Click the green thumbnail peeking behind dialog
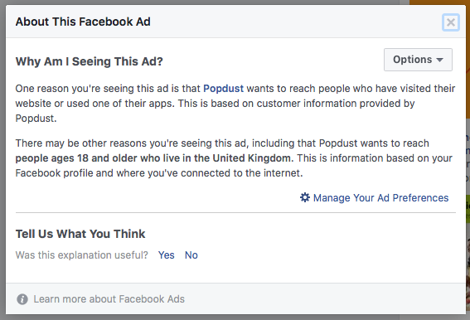 tap(468, 208)
